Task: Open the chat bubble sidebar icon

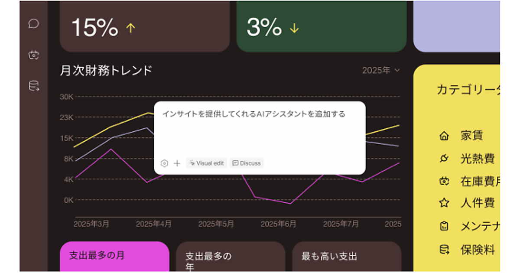Action: [x=34, y=23]
